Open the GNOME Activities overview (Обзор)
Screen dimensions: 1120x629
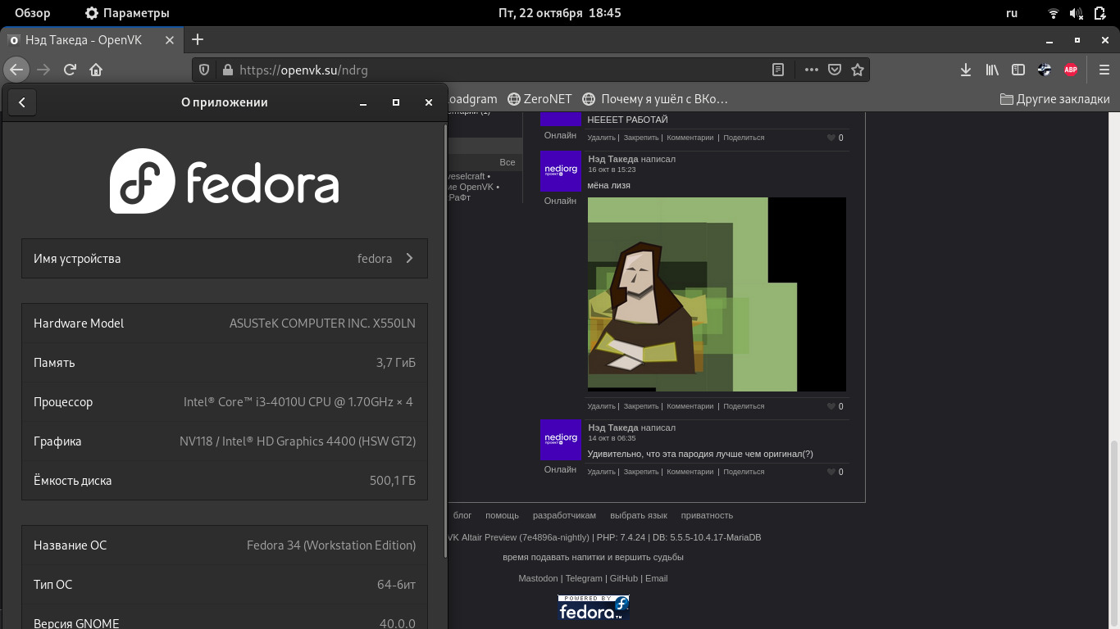point(32,13)
